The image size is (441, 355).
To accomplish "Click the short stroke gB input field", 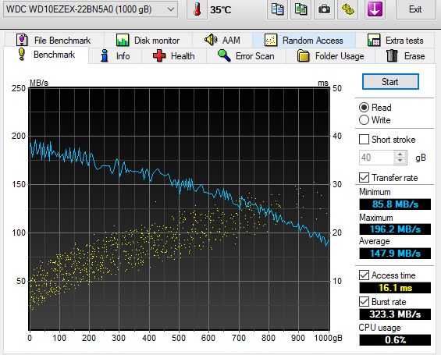I will [x=377, y=158].
